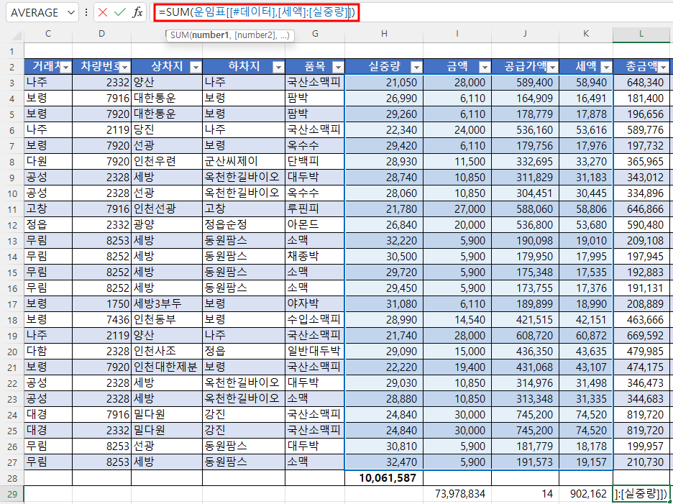Select column header I
673x504 pixels.
457,34
